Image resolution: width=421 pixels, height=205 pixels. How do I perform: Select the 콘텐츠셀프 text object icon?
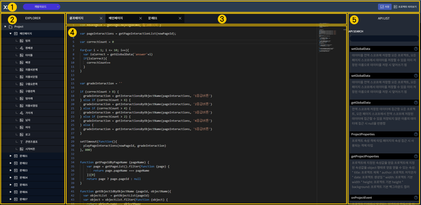(x=21, y=142)
